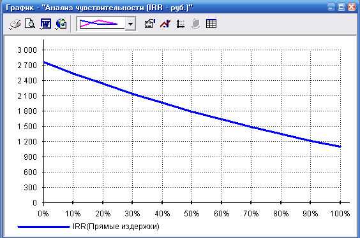Click the 90% x-axis label

pyautogui.click(x=310, y=214)
